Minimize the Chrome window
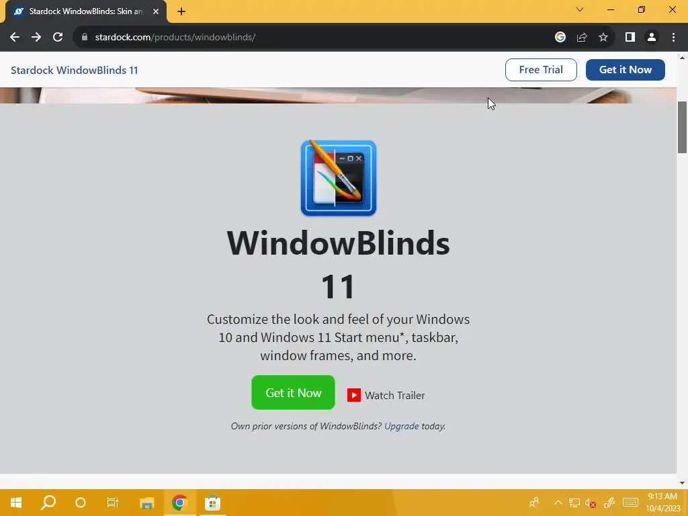The height and width of the screenshot is (516, 688). click(610, 9)
